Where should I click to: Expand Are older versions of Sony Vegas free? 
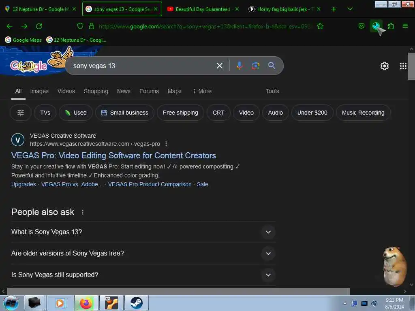click(143, 253)
